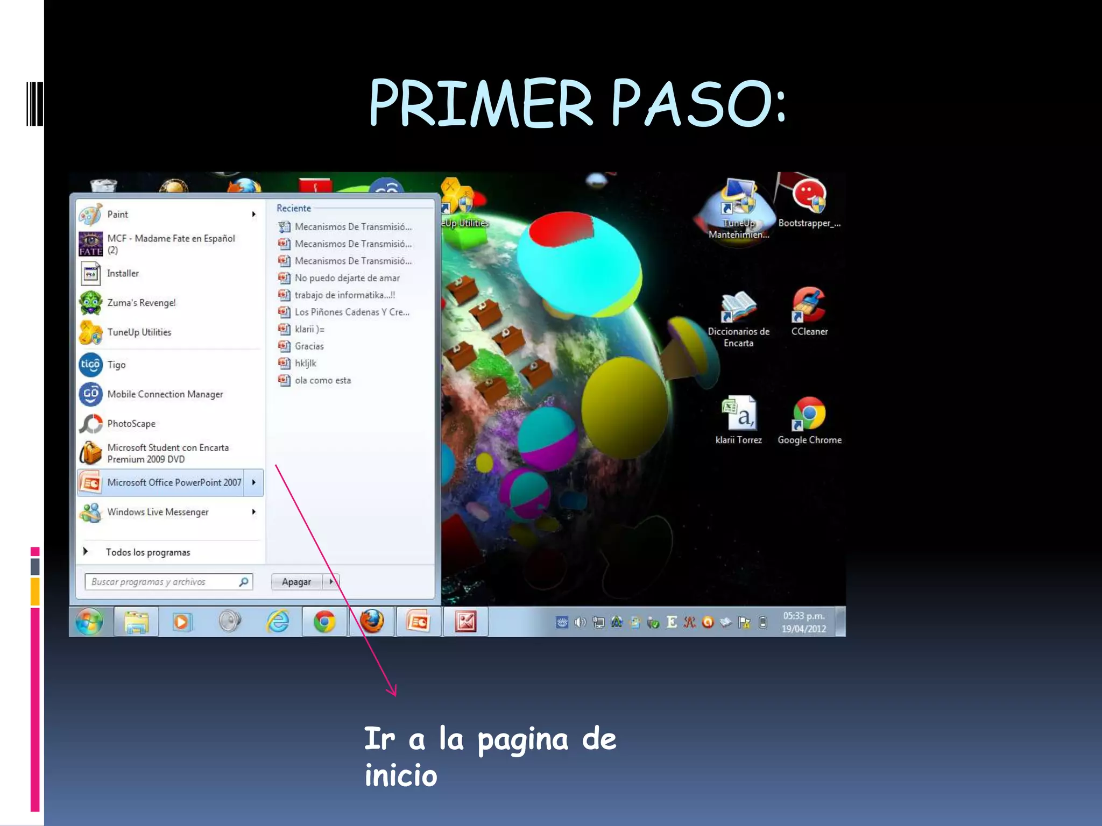Open Windows Explorer folder taskbar icon
Image resolution: width=1102 pixels, height=826 pixels.
point(136,622)
